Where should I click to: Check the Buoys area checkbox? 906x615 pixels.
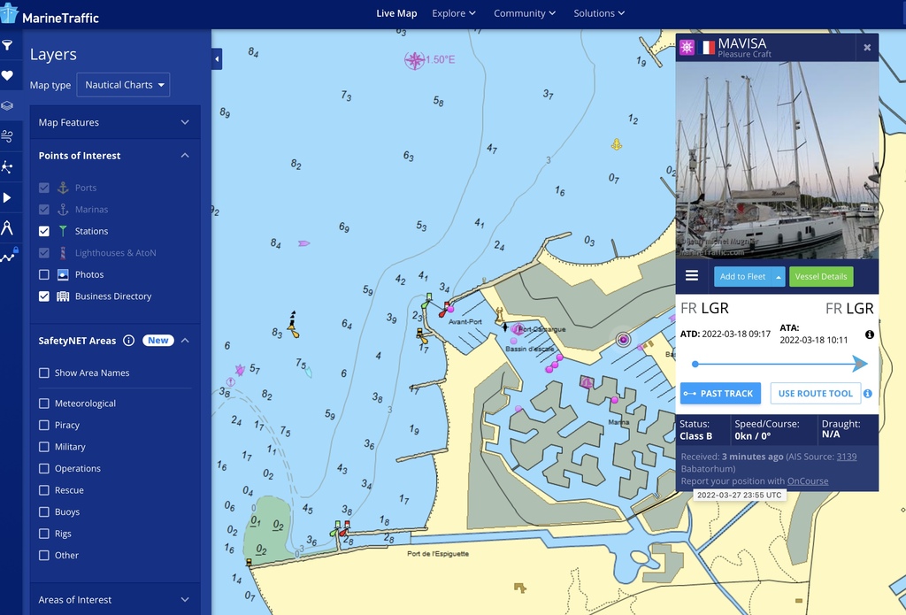(44, 511)
